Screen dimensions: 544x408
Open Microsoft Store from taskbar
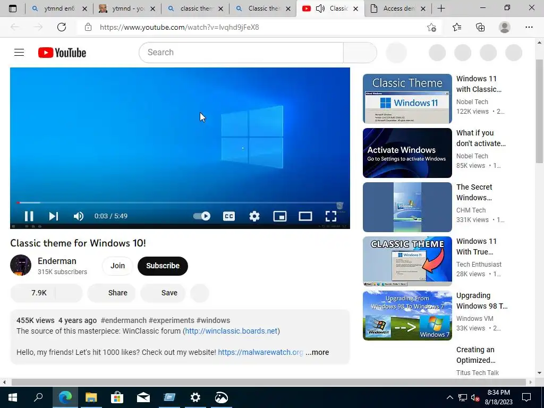[x=117, y=397]
